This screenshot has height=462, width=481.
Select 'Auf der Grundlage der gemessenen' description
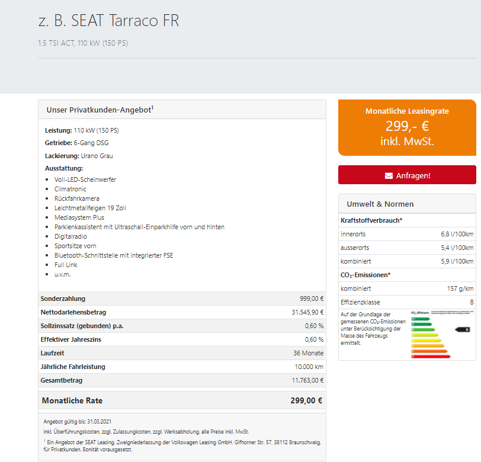point(373,329)
